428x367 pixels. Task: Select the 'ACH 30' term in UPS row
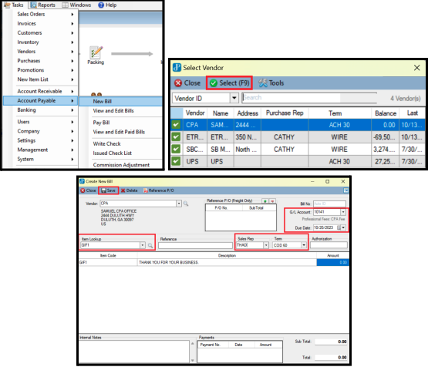339,162
